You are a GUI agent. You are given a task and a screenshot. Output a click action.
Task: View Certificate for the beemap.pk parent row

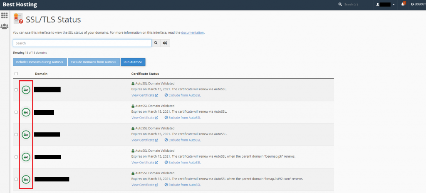[x=144, y=163]
